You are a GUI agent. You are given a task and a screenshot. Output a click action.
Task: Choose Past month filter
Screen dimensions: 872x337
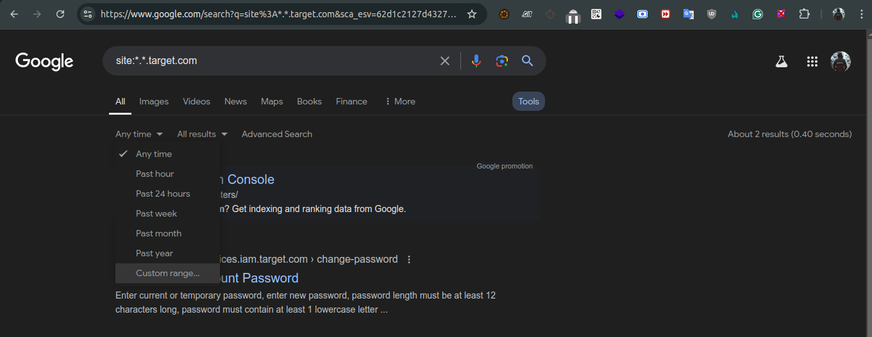click(x=167, y=233)
